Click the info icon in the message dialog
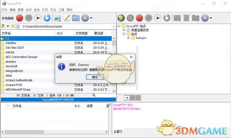Screen dimensions: 231x138 click(x=62, y=67)
